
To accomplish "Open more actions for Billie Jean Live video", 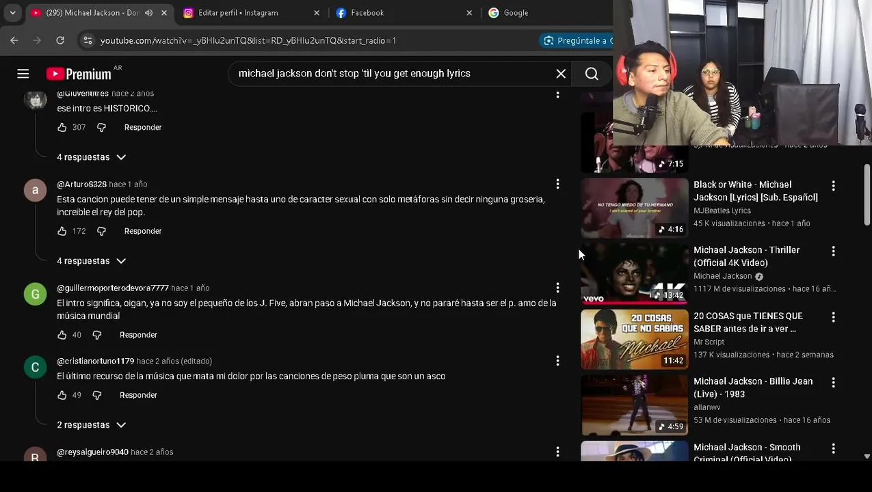I will tap(833, 383).
